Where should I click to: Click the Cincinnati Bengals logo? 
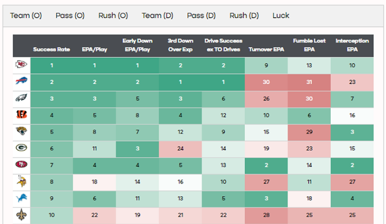22,115
